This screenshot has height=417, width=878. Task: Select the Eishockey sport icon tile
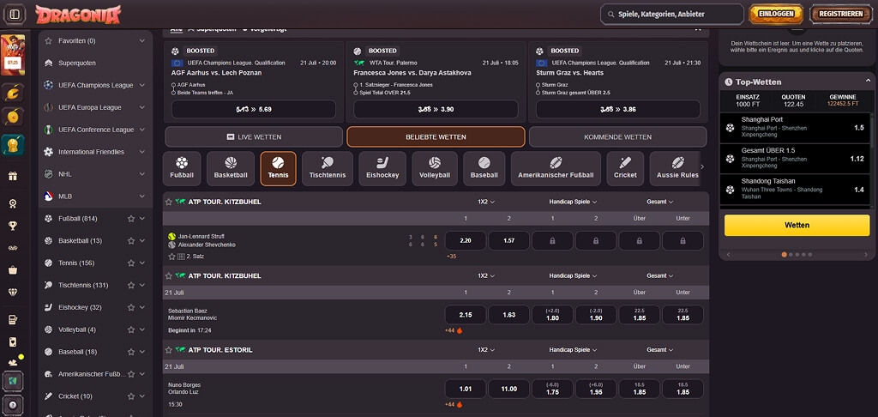(382, 169)
